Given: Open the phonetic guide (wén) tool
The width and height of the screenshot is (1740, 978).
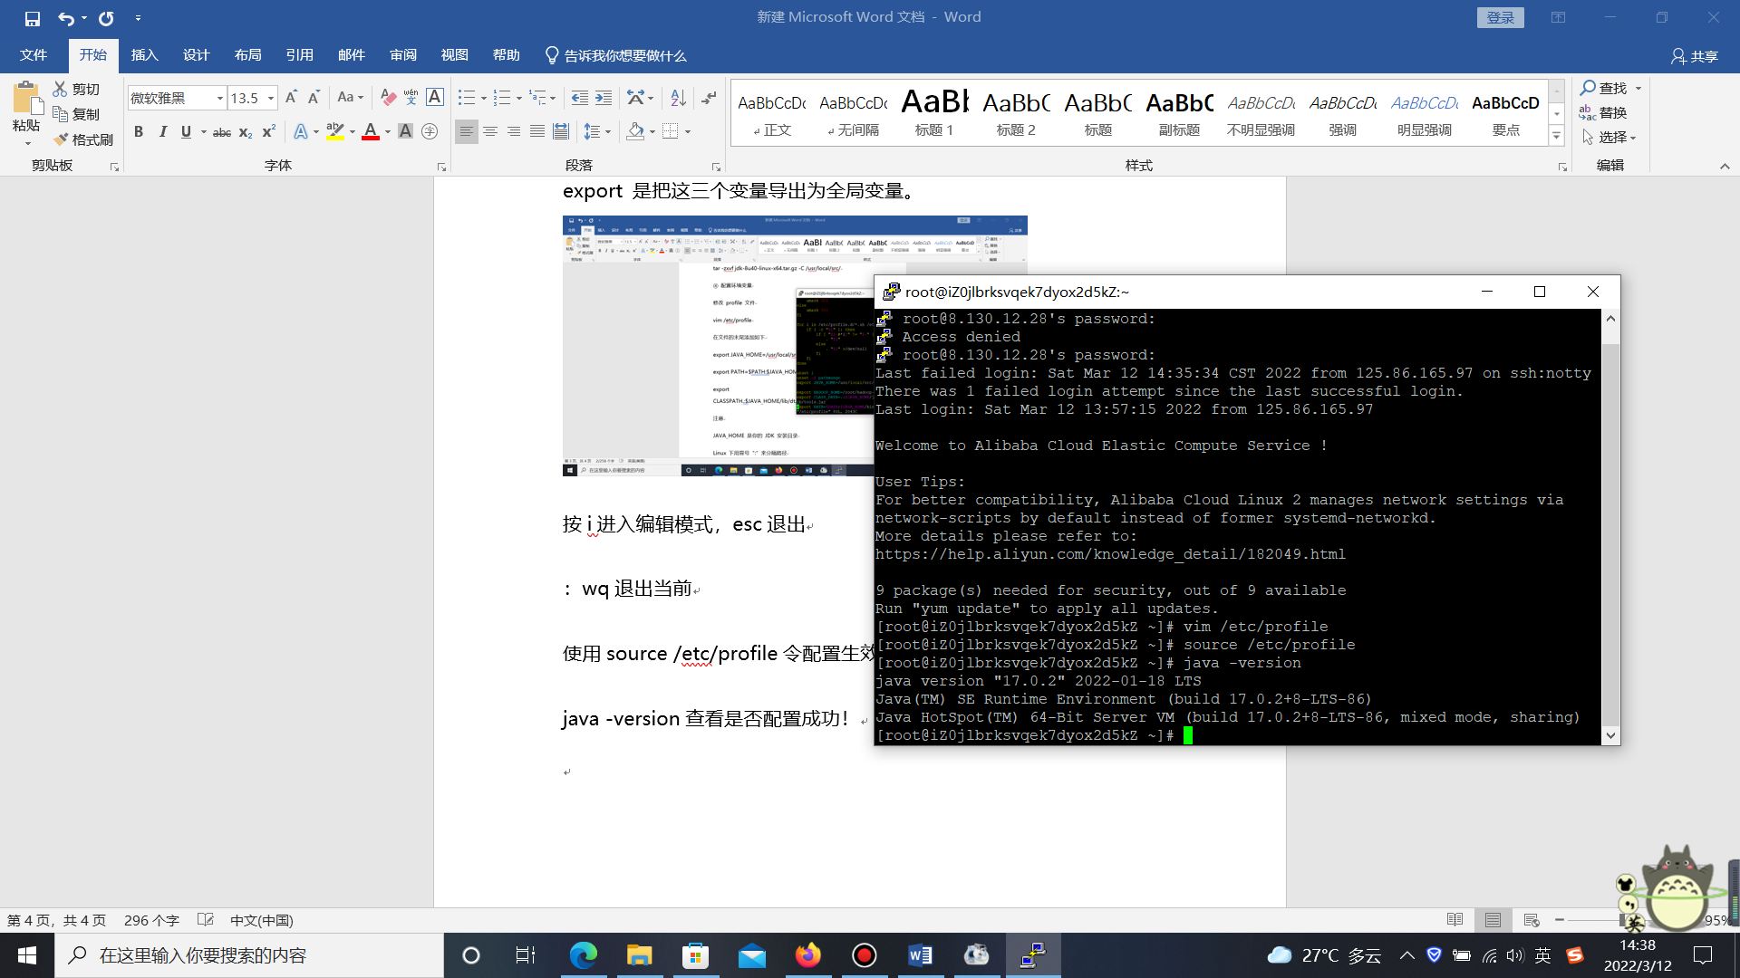Looking at the screenshot, I should point(411,98).
